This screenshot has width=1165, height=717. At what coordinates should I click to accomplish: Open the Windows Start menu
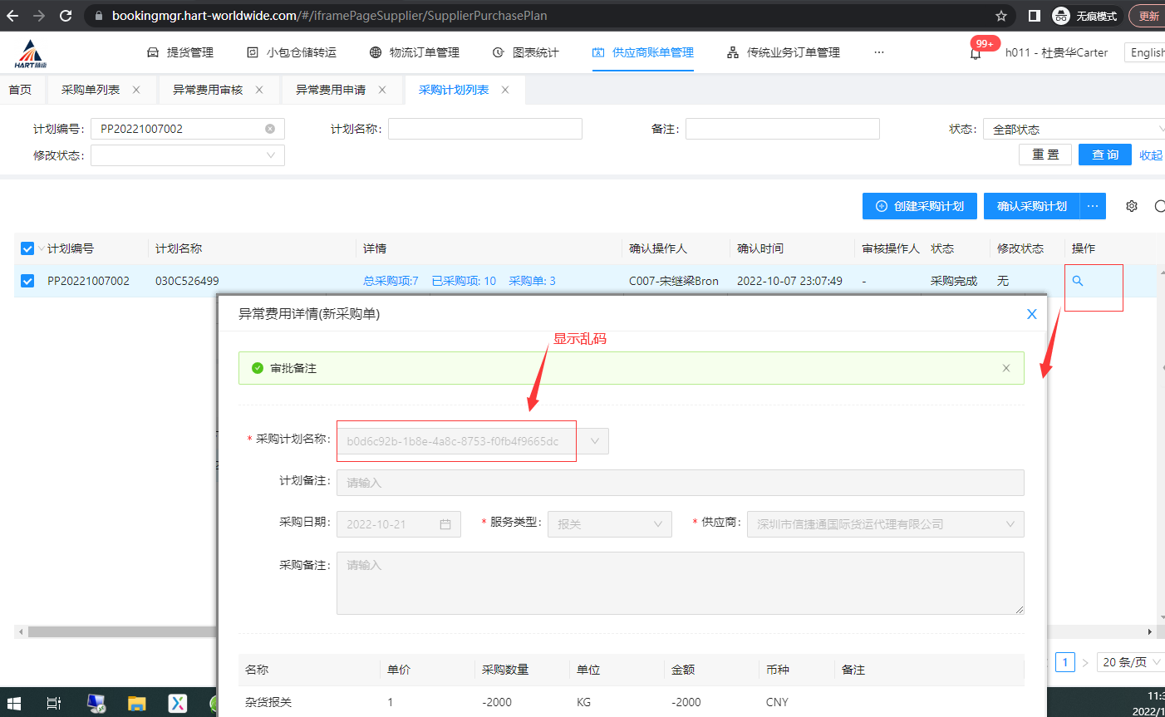[x=13, y=703]
